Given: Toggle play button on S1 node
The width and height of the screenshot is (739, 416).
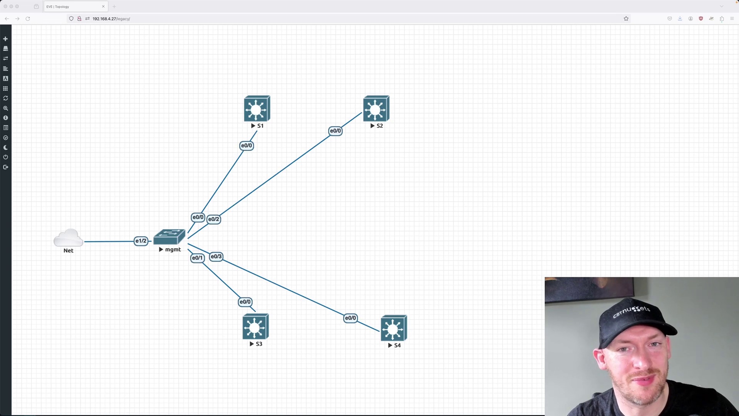Looking at the screenshot, I should [x=253, y=126].
